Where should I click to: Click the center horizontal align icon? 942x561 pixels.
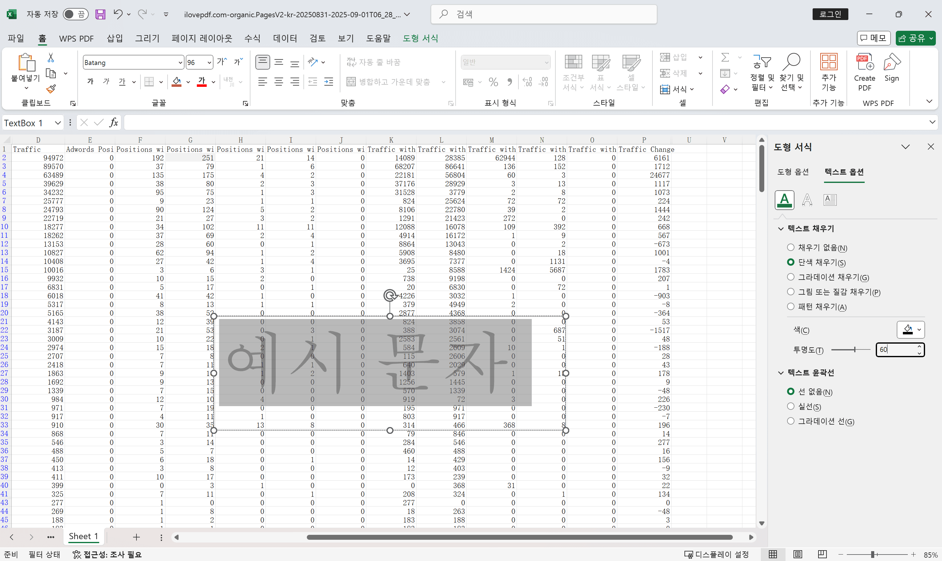[279, 81]
